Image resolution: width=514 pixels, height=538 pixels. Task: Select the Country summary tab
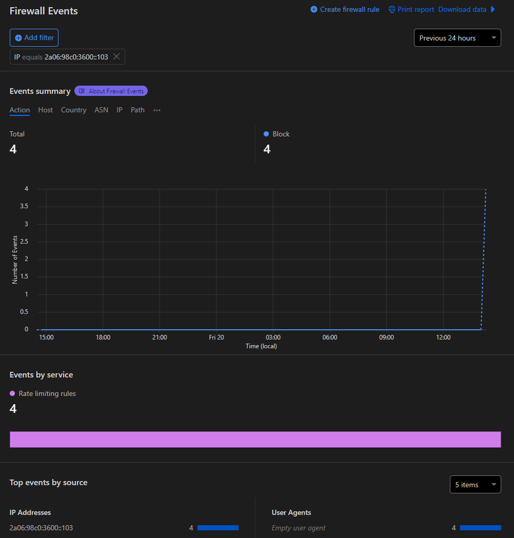click(x=73, y=110)
